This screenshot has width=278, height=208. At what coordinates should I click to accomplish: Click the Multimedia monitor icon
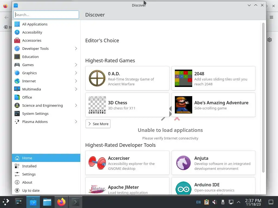[17, 89]
